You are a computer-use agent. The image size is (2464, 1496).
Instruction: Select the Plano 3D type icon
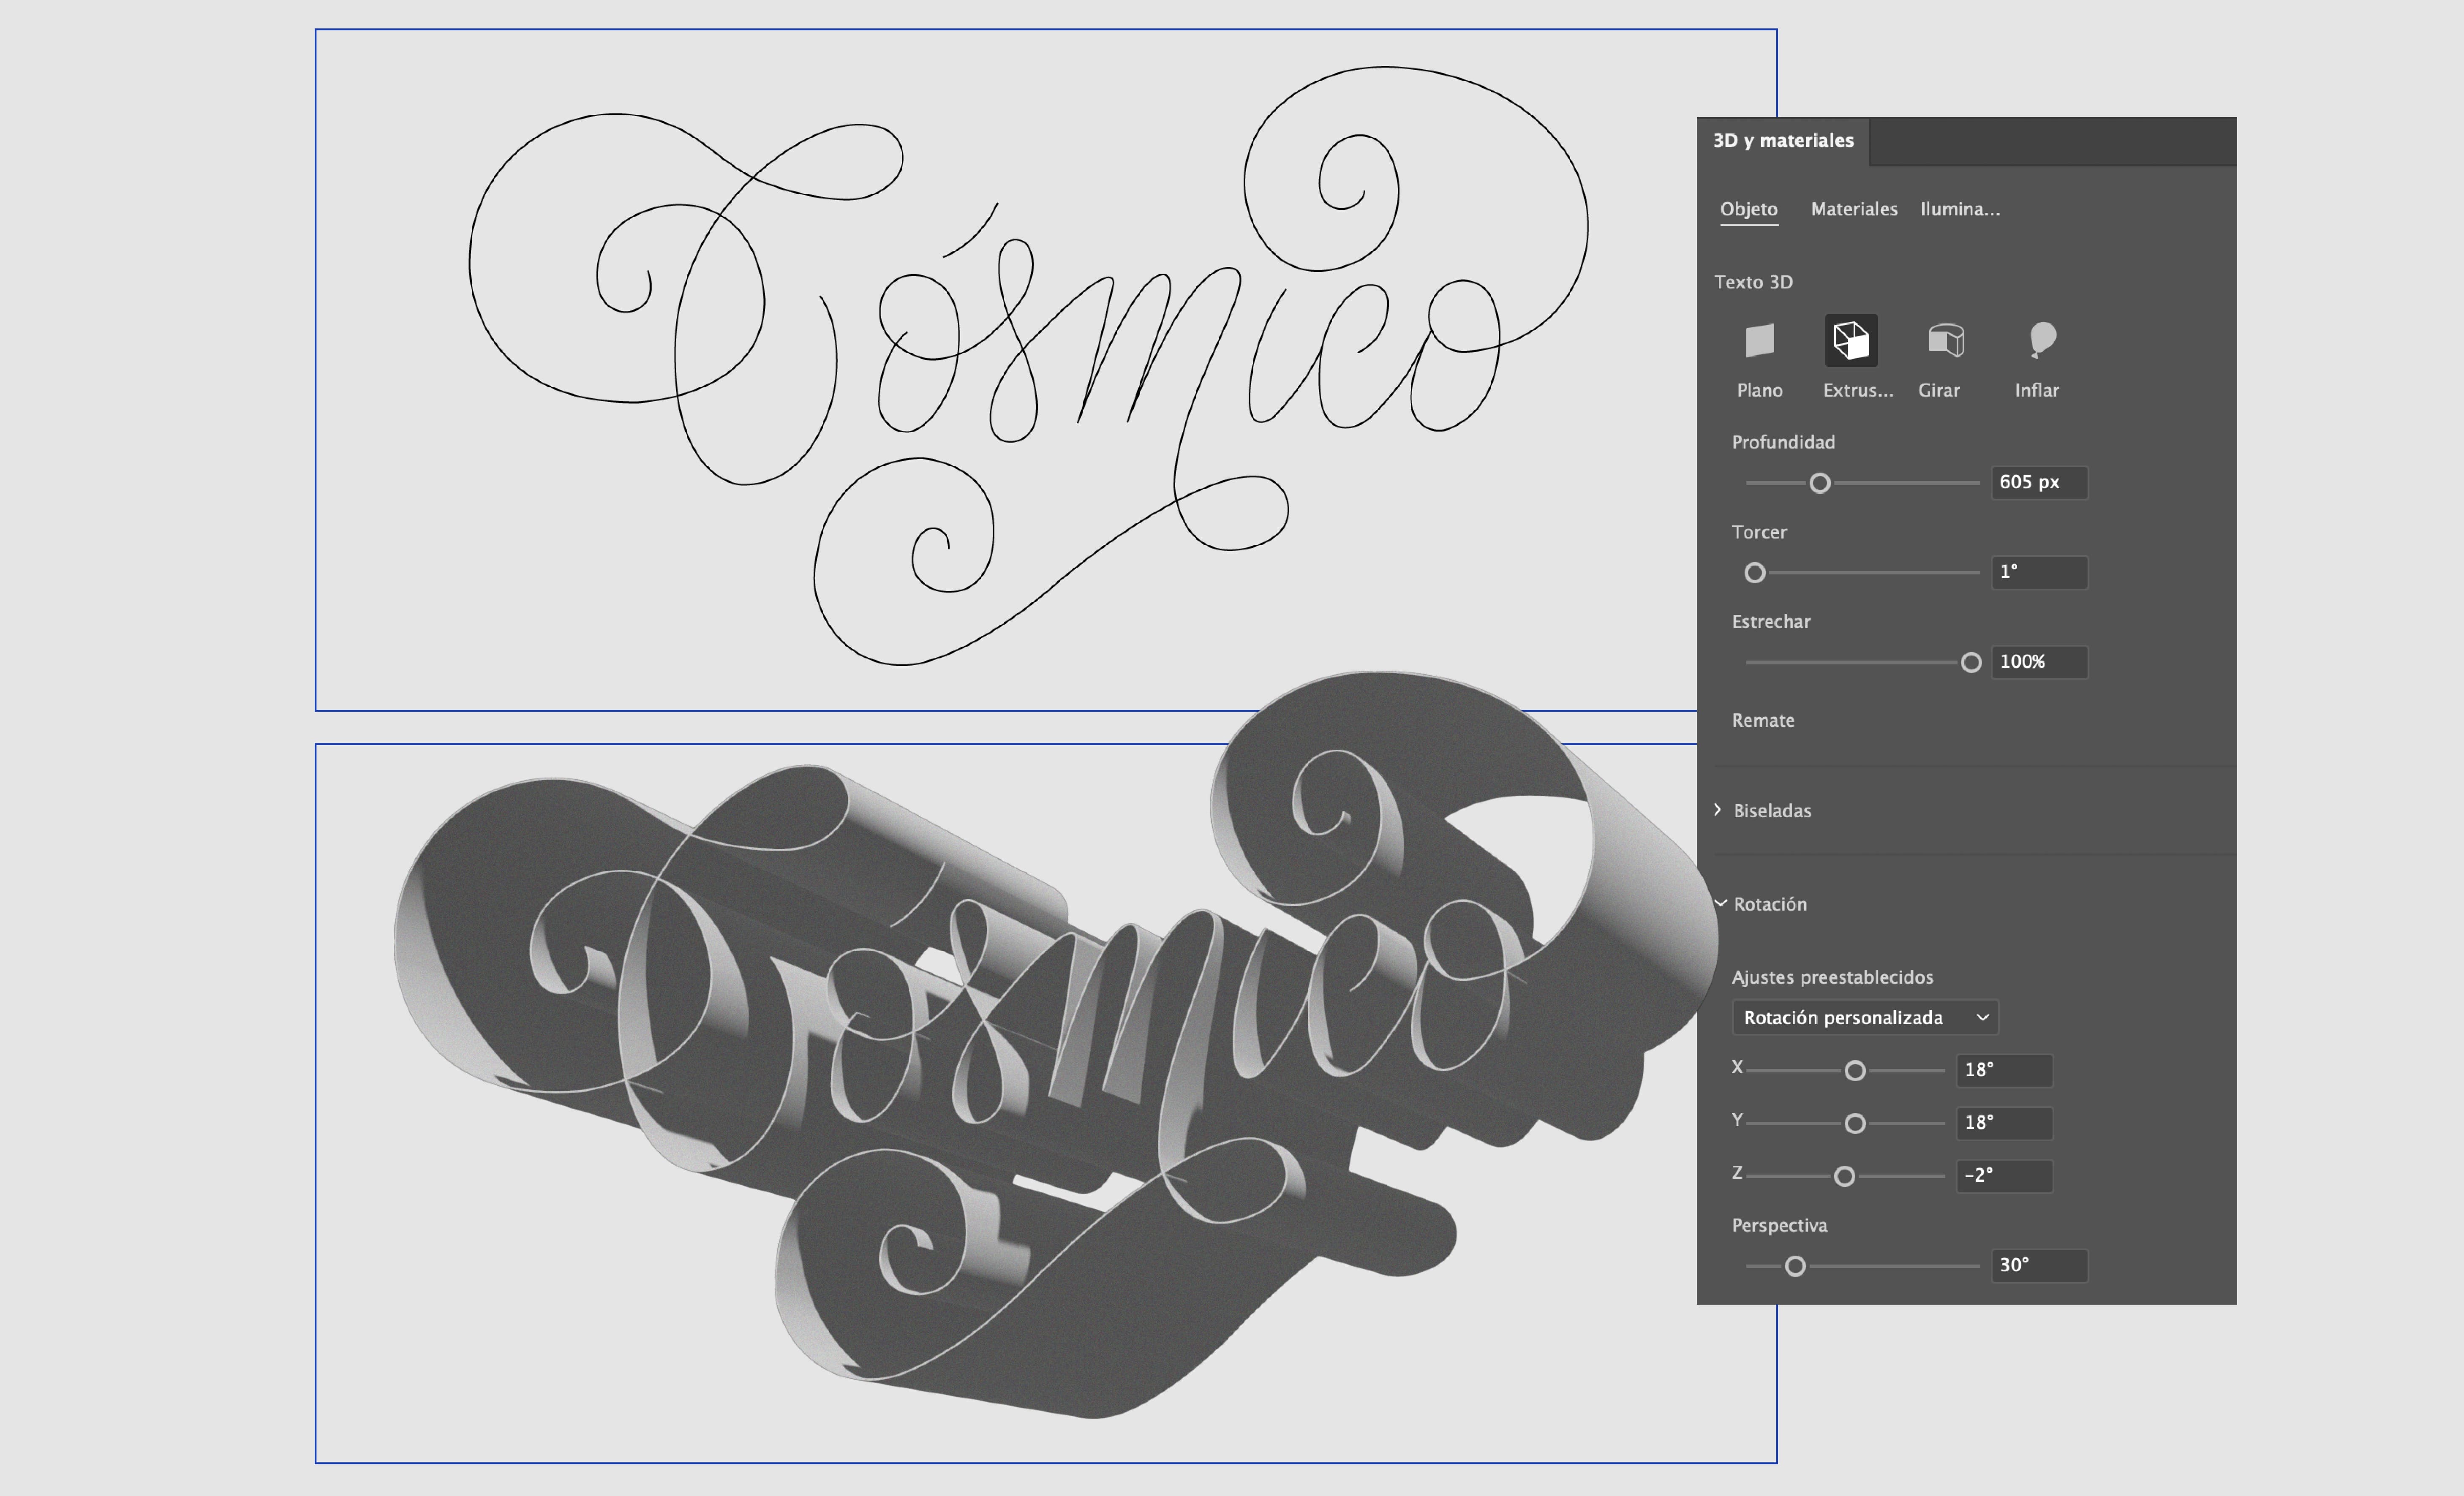click(1759, 341)
